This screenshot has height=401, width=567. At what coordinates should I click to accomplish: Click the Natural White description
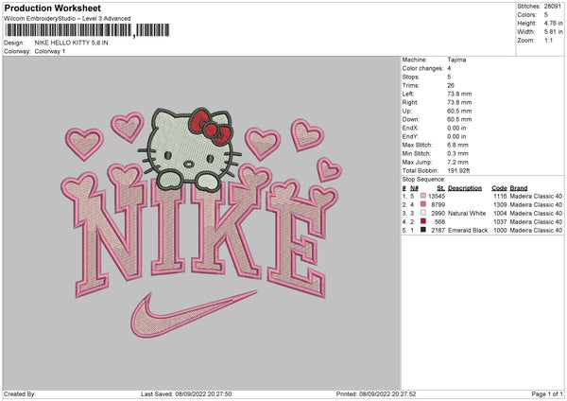pos(467,214)
